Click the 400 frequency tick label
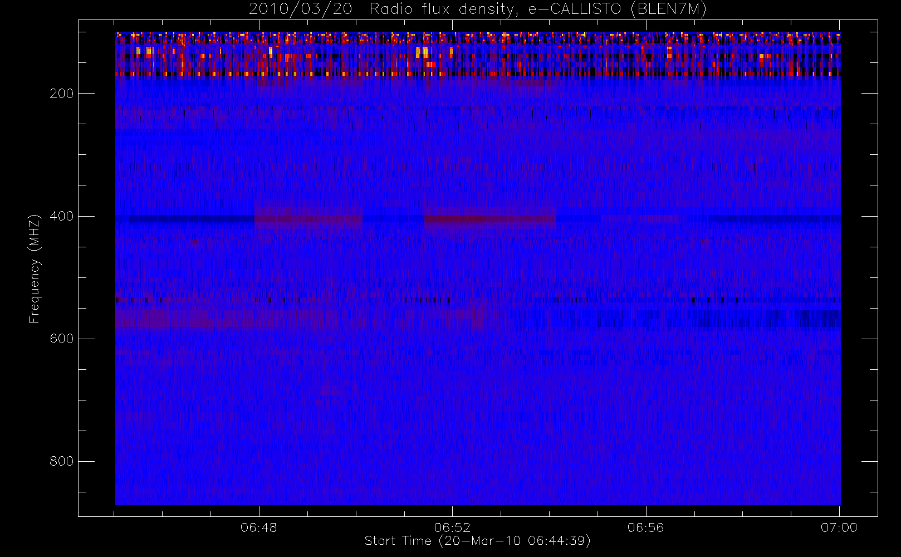This screenshot has height=557, width=901. 62,216
